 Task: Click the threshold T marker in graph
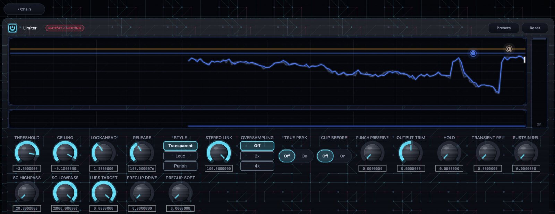(x=473, y=53)
